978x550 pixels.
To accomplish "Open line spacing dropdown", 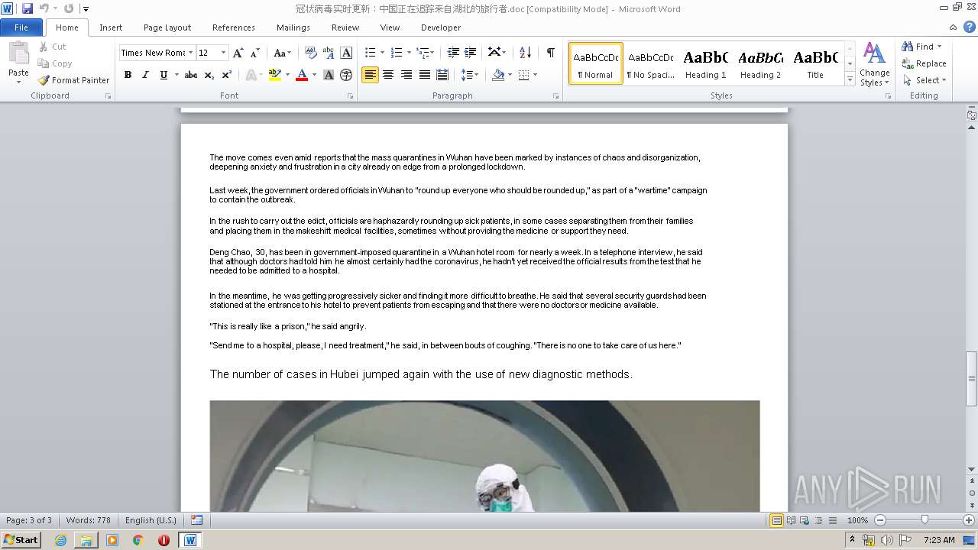I will click(x=470, y=75).
